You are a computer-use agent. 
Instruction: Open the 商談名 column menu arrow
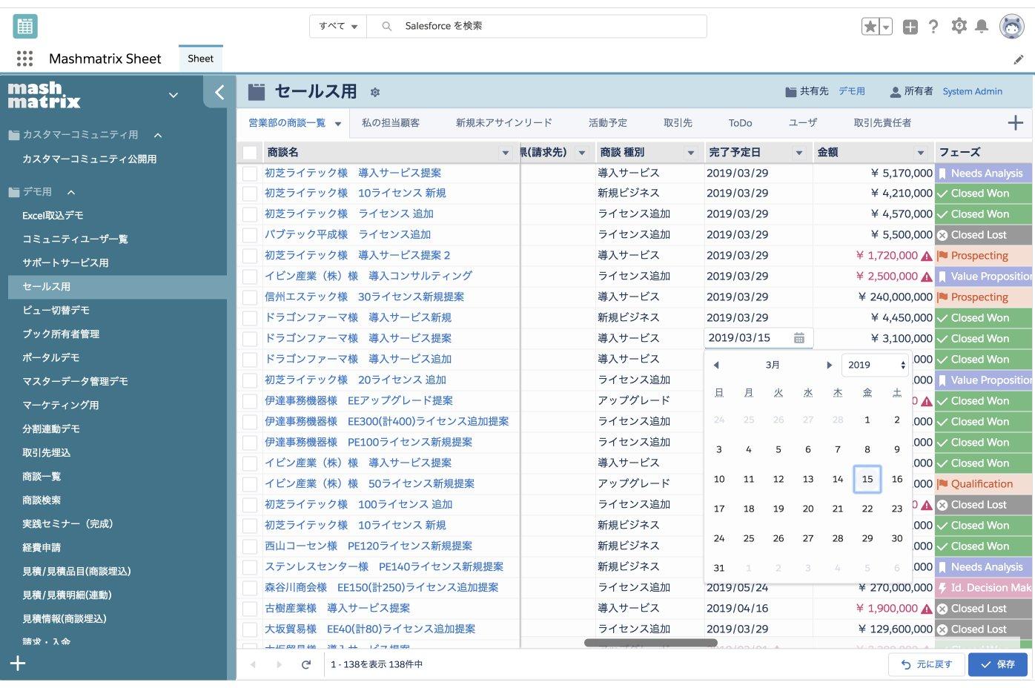pyautogui.click(x=506, y=153)
